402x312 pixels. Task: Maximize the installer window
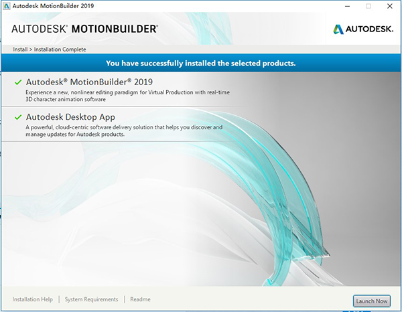pos(368,6)
